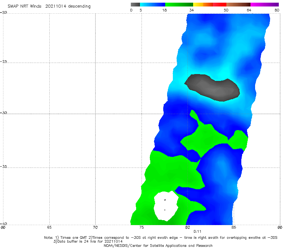Click the longitude axis label '90'
Image resolution: width=283 pixels, height=248 pixels.
280,227
